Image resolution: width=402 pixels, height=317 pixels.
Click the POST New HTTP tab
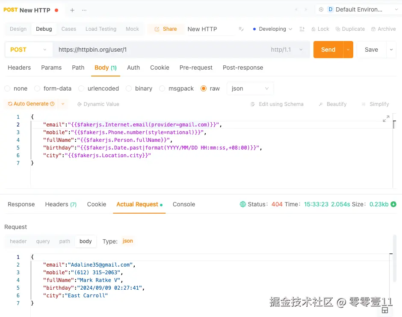31,10
